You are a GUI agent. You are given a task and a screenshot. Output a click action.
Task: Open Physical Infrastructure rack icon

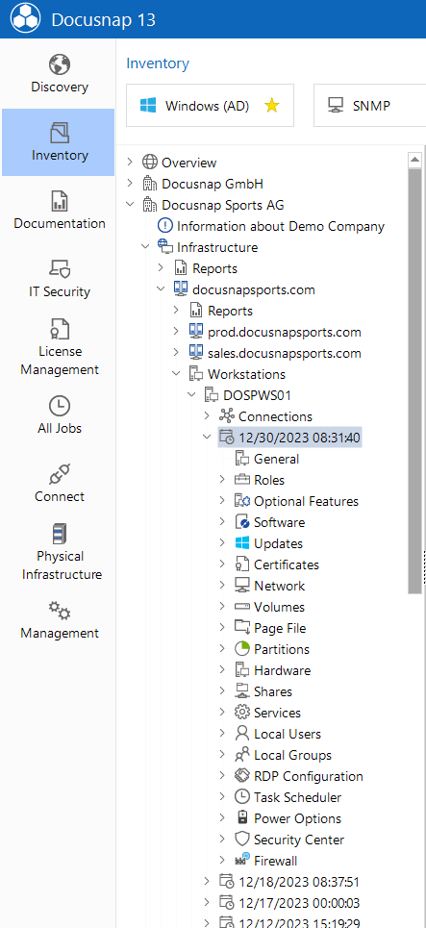pos(60,534)
